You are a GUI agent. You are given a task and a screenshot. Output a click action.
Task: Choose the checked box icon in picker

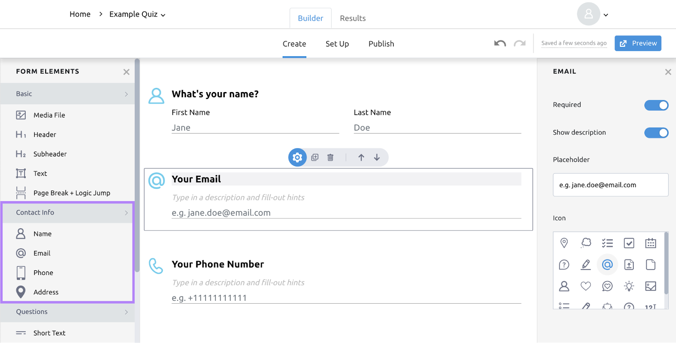[x=629, y=243]
